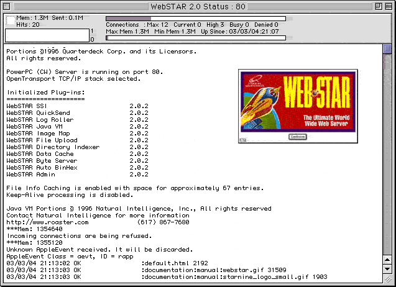Image resolution: width=396 pixels, height=287 pixels.
Task: Click the zoom box in the title bar
Action: [379, 6]
